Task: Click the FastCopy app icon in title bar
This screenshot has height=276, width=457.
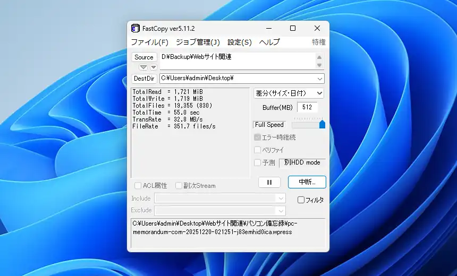Action: (135, 28)
